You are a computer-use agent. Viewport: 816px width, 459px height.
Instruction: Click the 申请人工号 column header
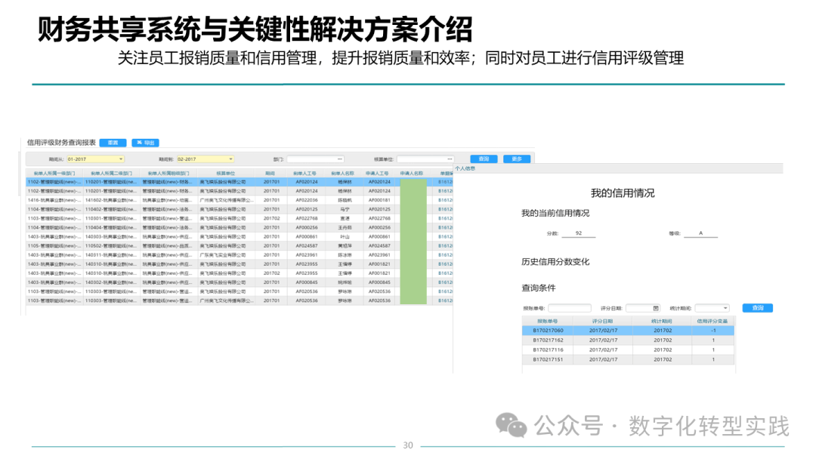point(378,173)
